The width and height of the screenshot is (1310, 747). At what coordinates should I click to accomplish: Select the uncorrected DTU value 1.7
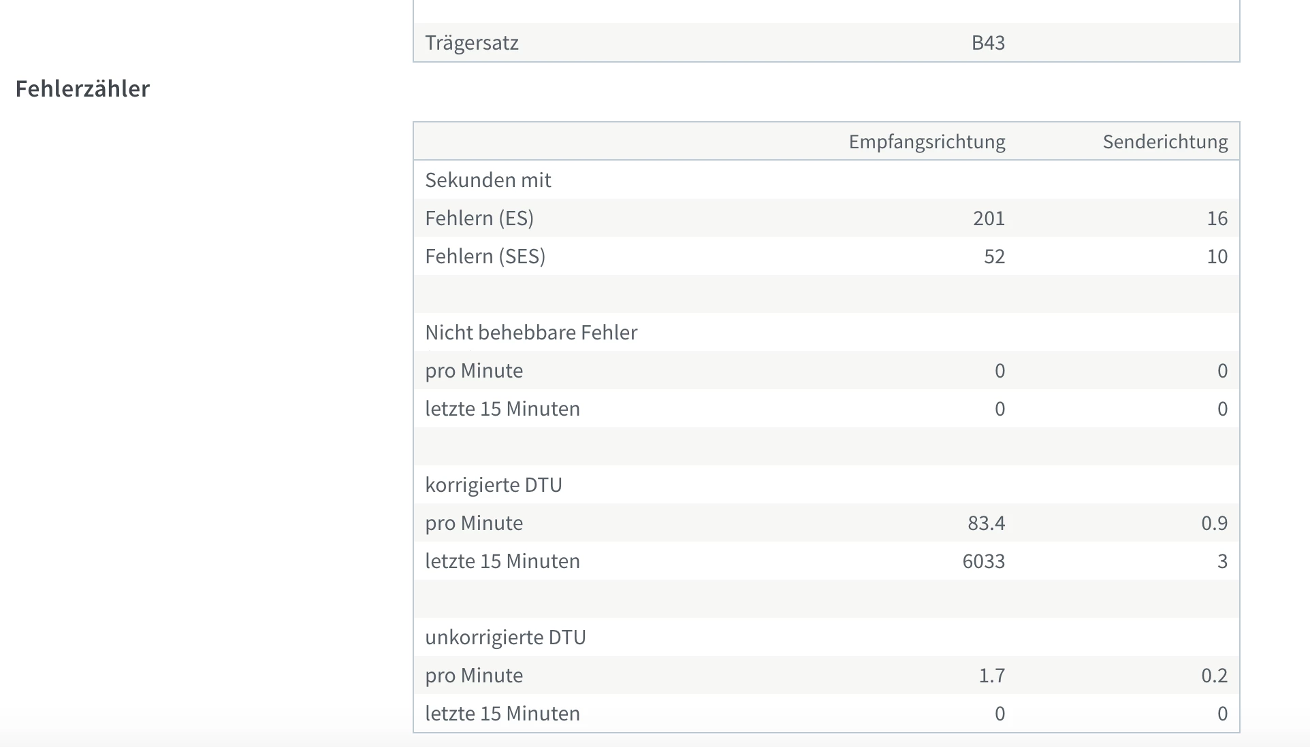pyautogui.click(x=991, y=676)
